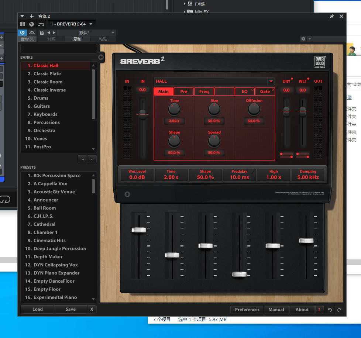Click the macro knob icon in the header

point(31,24)
